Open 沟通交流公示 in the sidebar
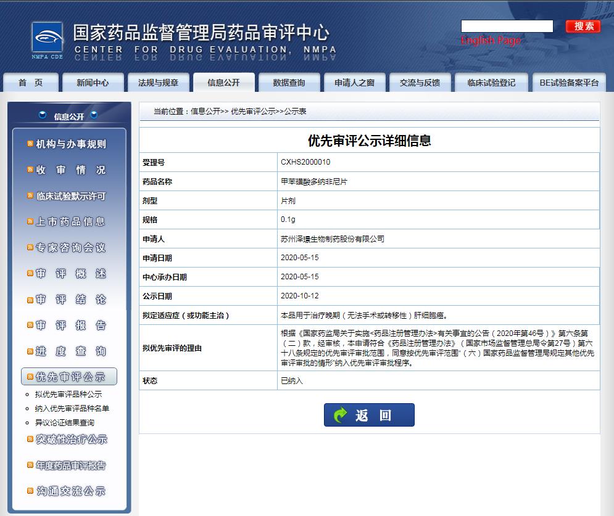This screenshot has height=516, width=614. pyautogui.click(x=71, y=491)
